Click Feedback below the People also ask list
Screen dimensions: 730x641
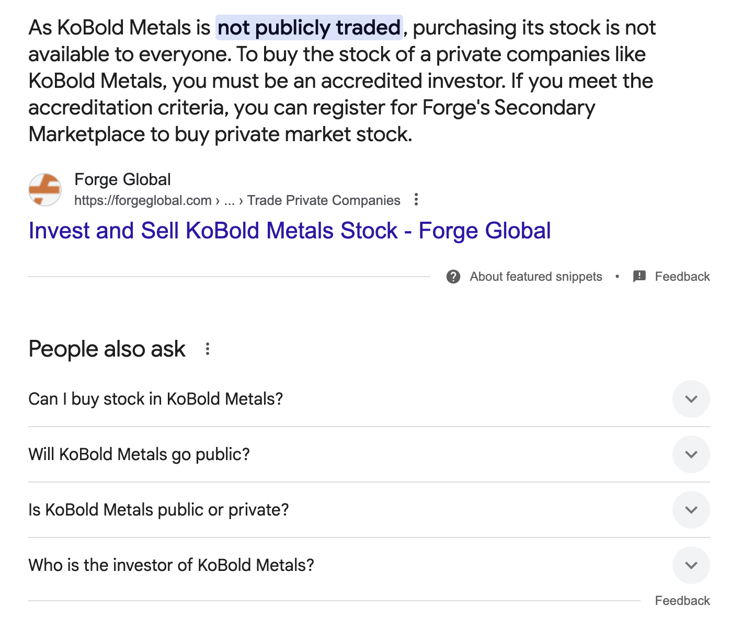point(682,601)
